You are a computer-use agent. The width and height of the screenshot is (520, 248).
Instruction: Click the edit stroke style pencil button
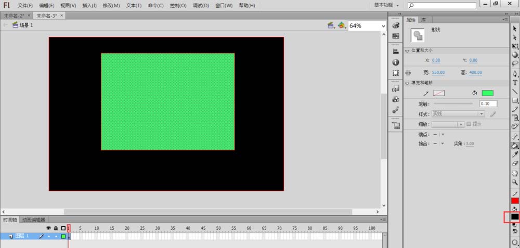493,114
